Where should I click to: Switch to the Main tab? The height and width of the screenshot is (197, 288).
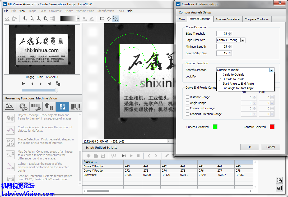(x=182, y=19)
